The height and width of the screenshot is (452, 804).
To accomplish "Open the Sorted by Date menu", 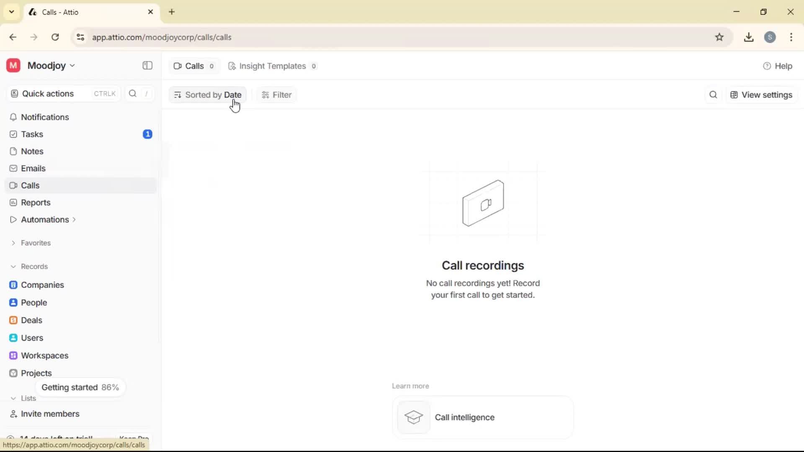I will click(208, 95).
